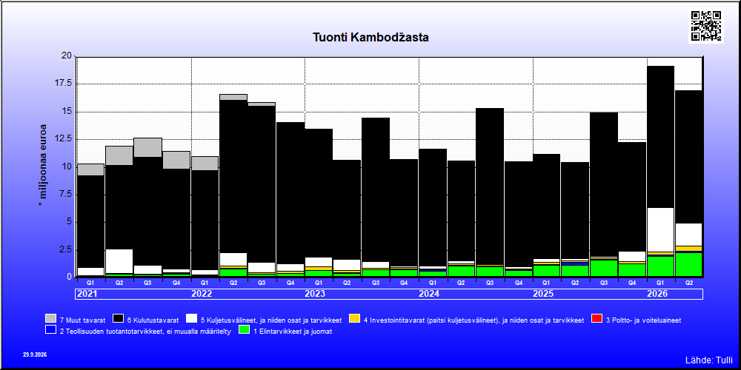Click the black segment of 2025 Q3 bar
Screen dimensions: 741x370
coord(603,184)
